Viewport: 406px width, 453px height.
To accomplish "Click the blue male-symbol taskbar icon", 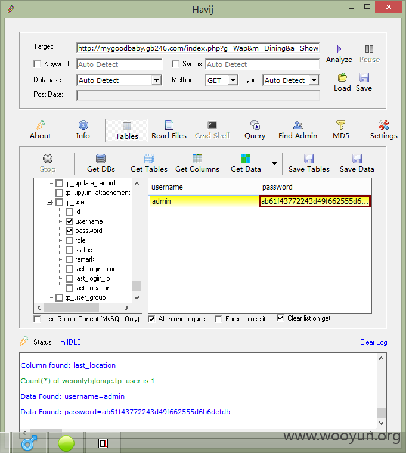I will click(x=29, y=443).
